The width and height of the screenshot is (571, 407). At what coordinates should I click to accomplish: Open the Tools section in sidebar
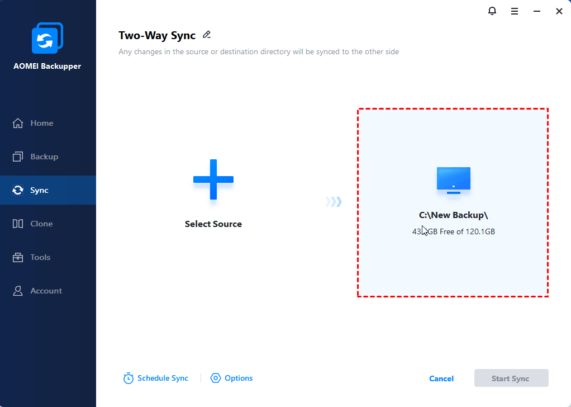point(47,257)
